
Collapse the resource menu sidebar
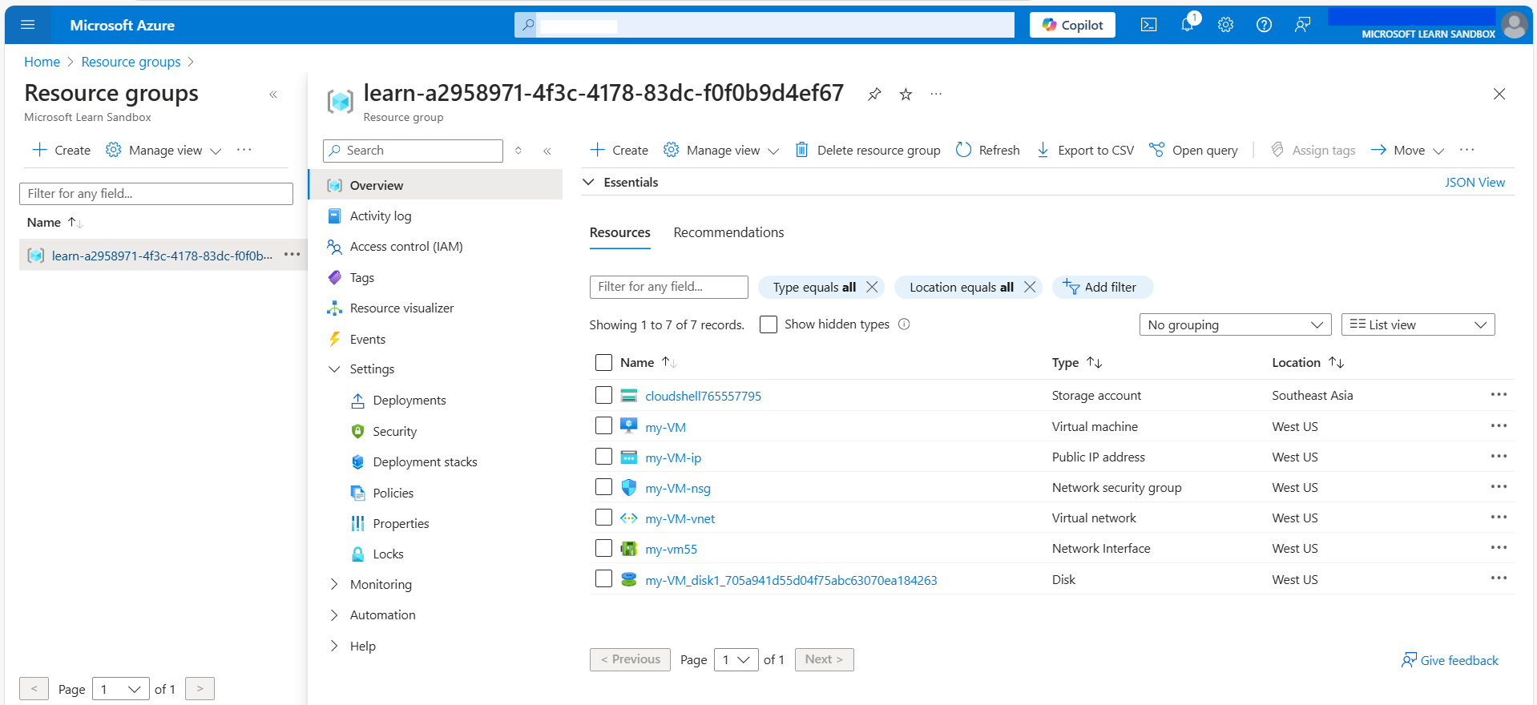coord(547,151)
